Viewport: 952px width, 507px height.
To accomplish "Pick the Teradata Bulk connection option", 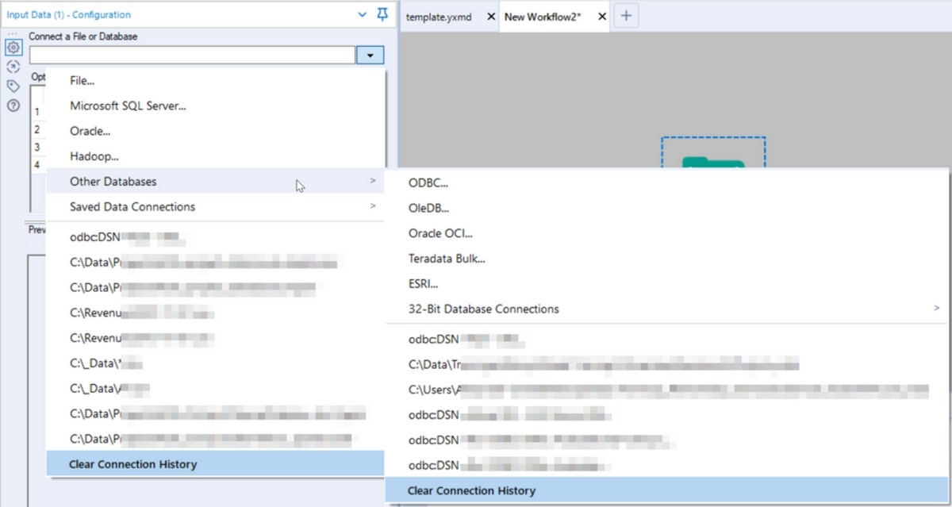I will coord(447,258).
